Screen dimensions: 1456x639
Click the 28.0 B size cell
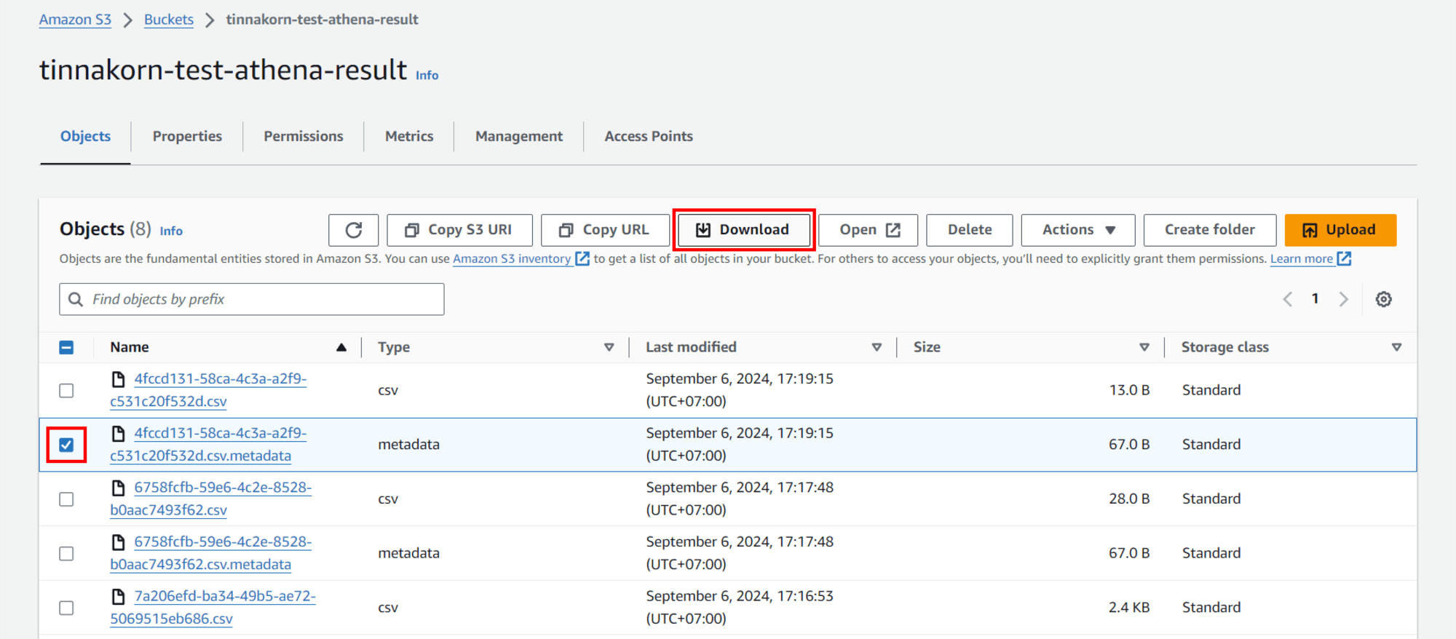1129,499
